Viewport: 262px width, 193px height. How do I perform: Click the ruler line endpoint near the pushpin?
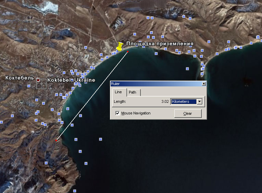128,52
